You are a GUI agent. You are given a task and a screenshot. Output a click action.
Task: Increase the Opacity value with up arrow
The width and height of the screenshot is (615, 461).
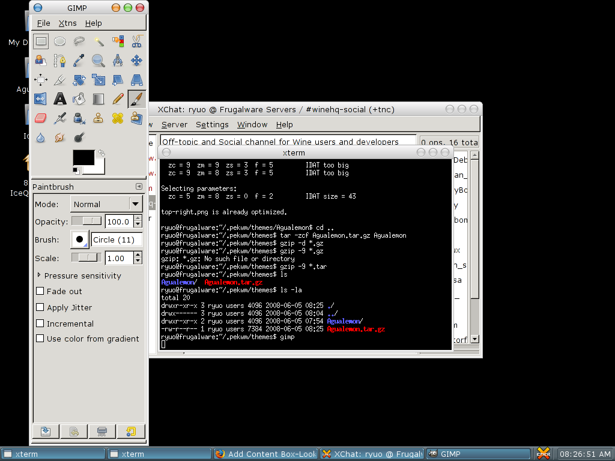[138, 218]
